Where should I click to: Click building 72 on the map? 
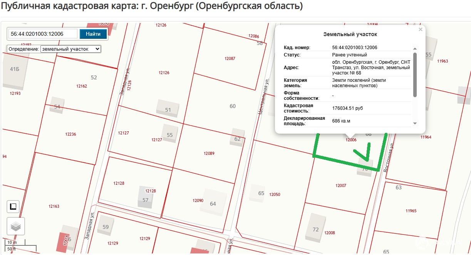[315, 228]
